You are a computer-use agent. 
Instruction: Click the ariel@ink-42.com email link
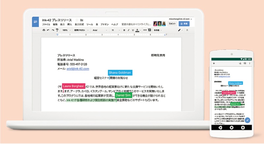click(78, 68)
